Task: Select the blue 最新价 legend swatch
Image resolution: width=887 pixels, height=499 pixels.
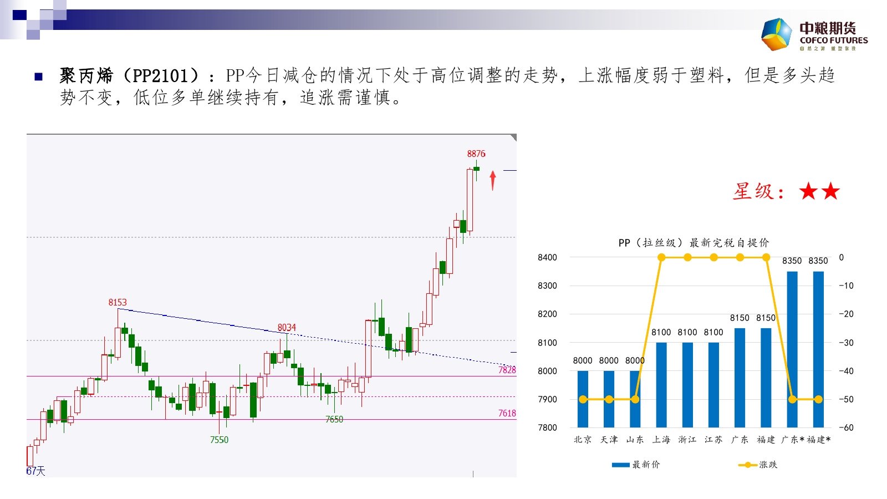Action: (x=620, y=465)
